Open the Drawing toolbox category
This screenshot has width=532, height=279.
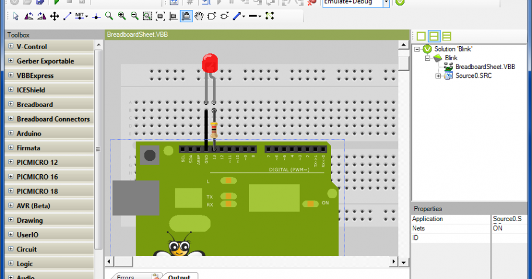point(49,221)
